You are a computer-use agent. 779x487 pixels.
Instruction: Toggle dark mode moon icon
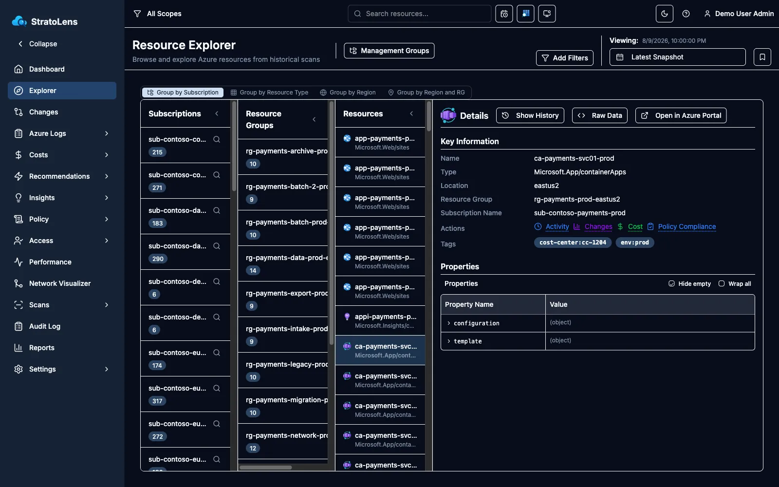click(665, 14)
